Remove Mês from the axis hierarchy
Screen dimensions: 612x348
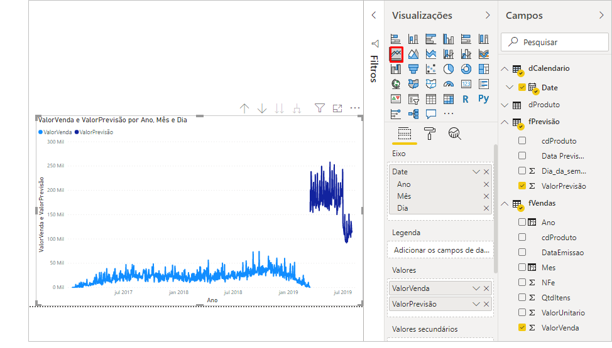click(486, 196)
